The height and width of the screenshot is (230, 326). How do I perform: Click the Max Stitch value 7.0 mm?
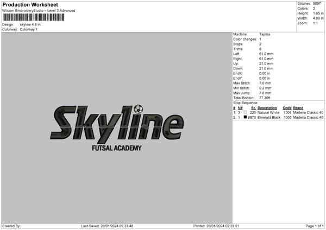click(265, 83)
